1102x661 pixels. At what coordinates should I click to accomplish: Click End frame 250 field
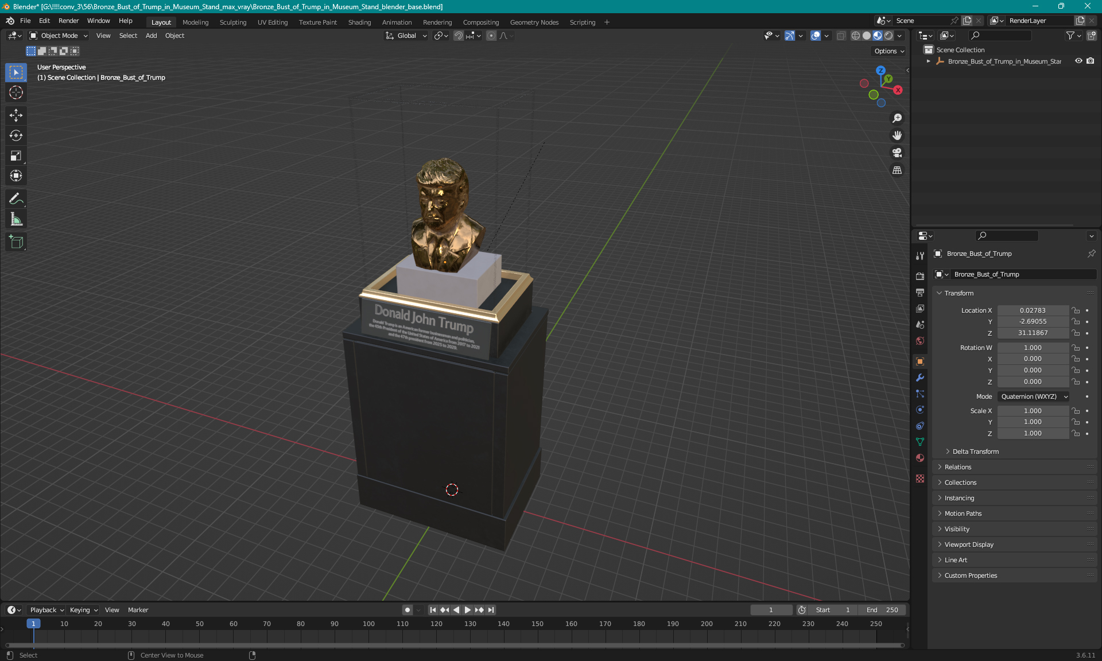click(883, 610)
